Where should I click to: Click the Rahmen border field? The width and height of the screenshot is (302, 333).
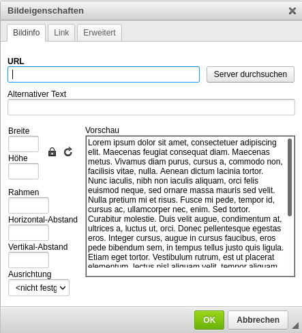pos(29,205)
